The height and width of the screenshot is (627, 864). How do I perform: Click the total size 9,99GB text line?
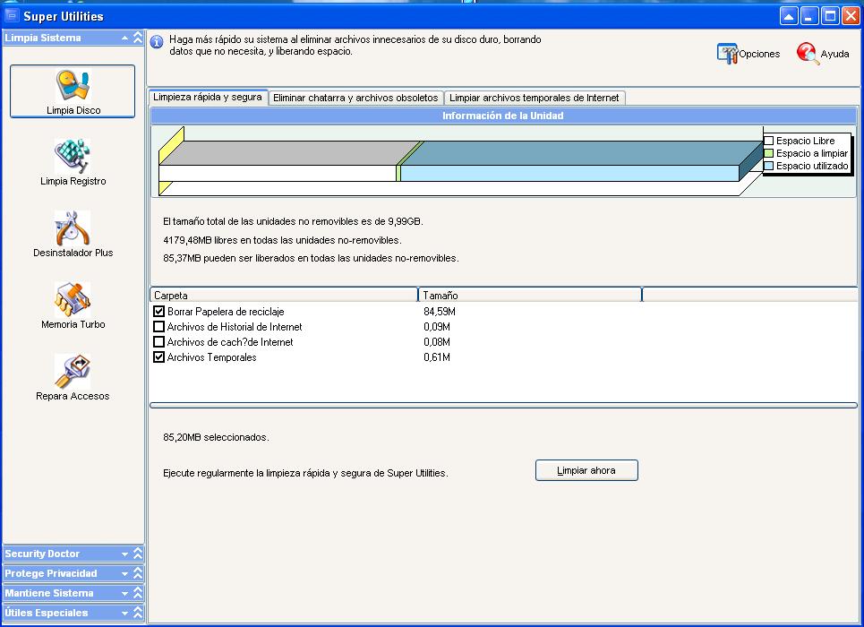(293, 221)
